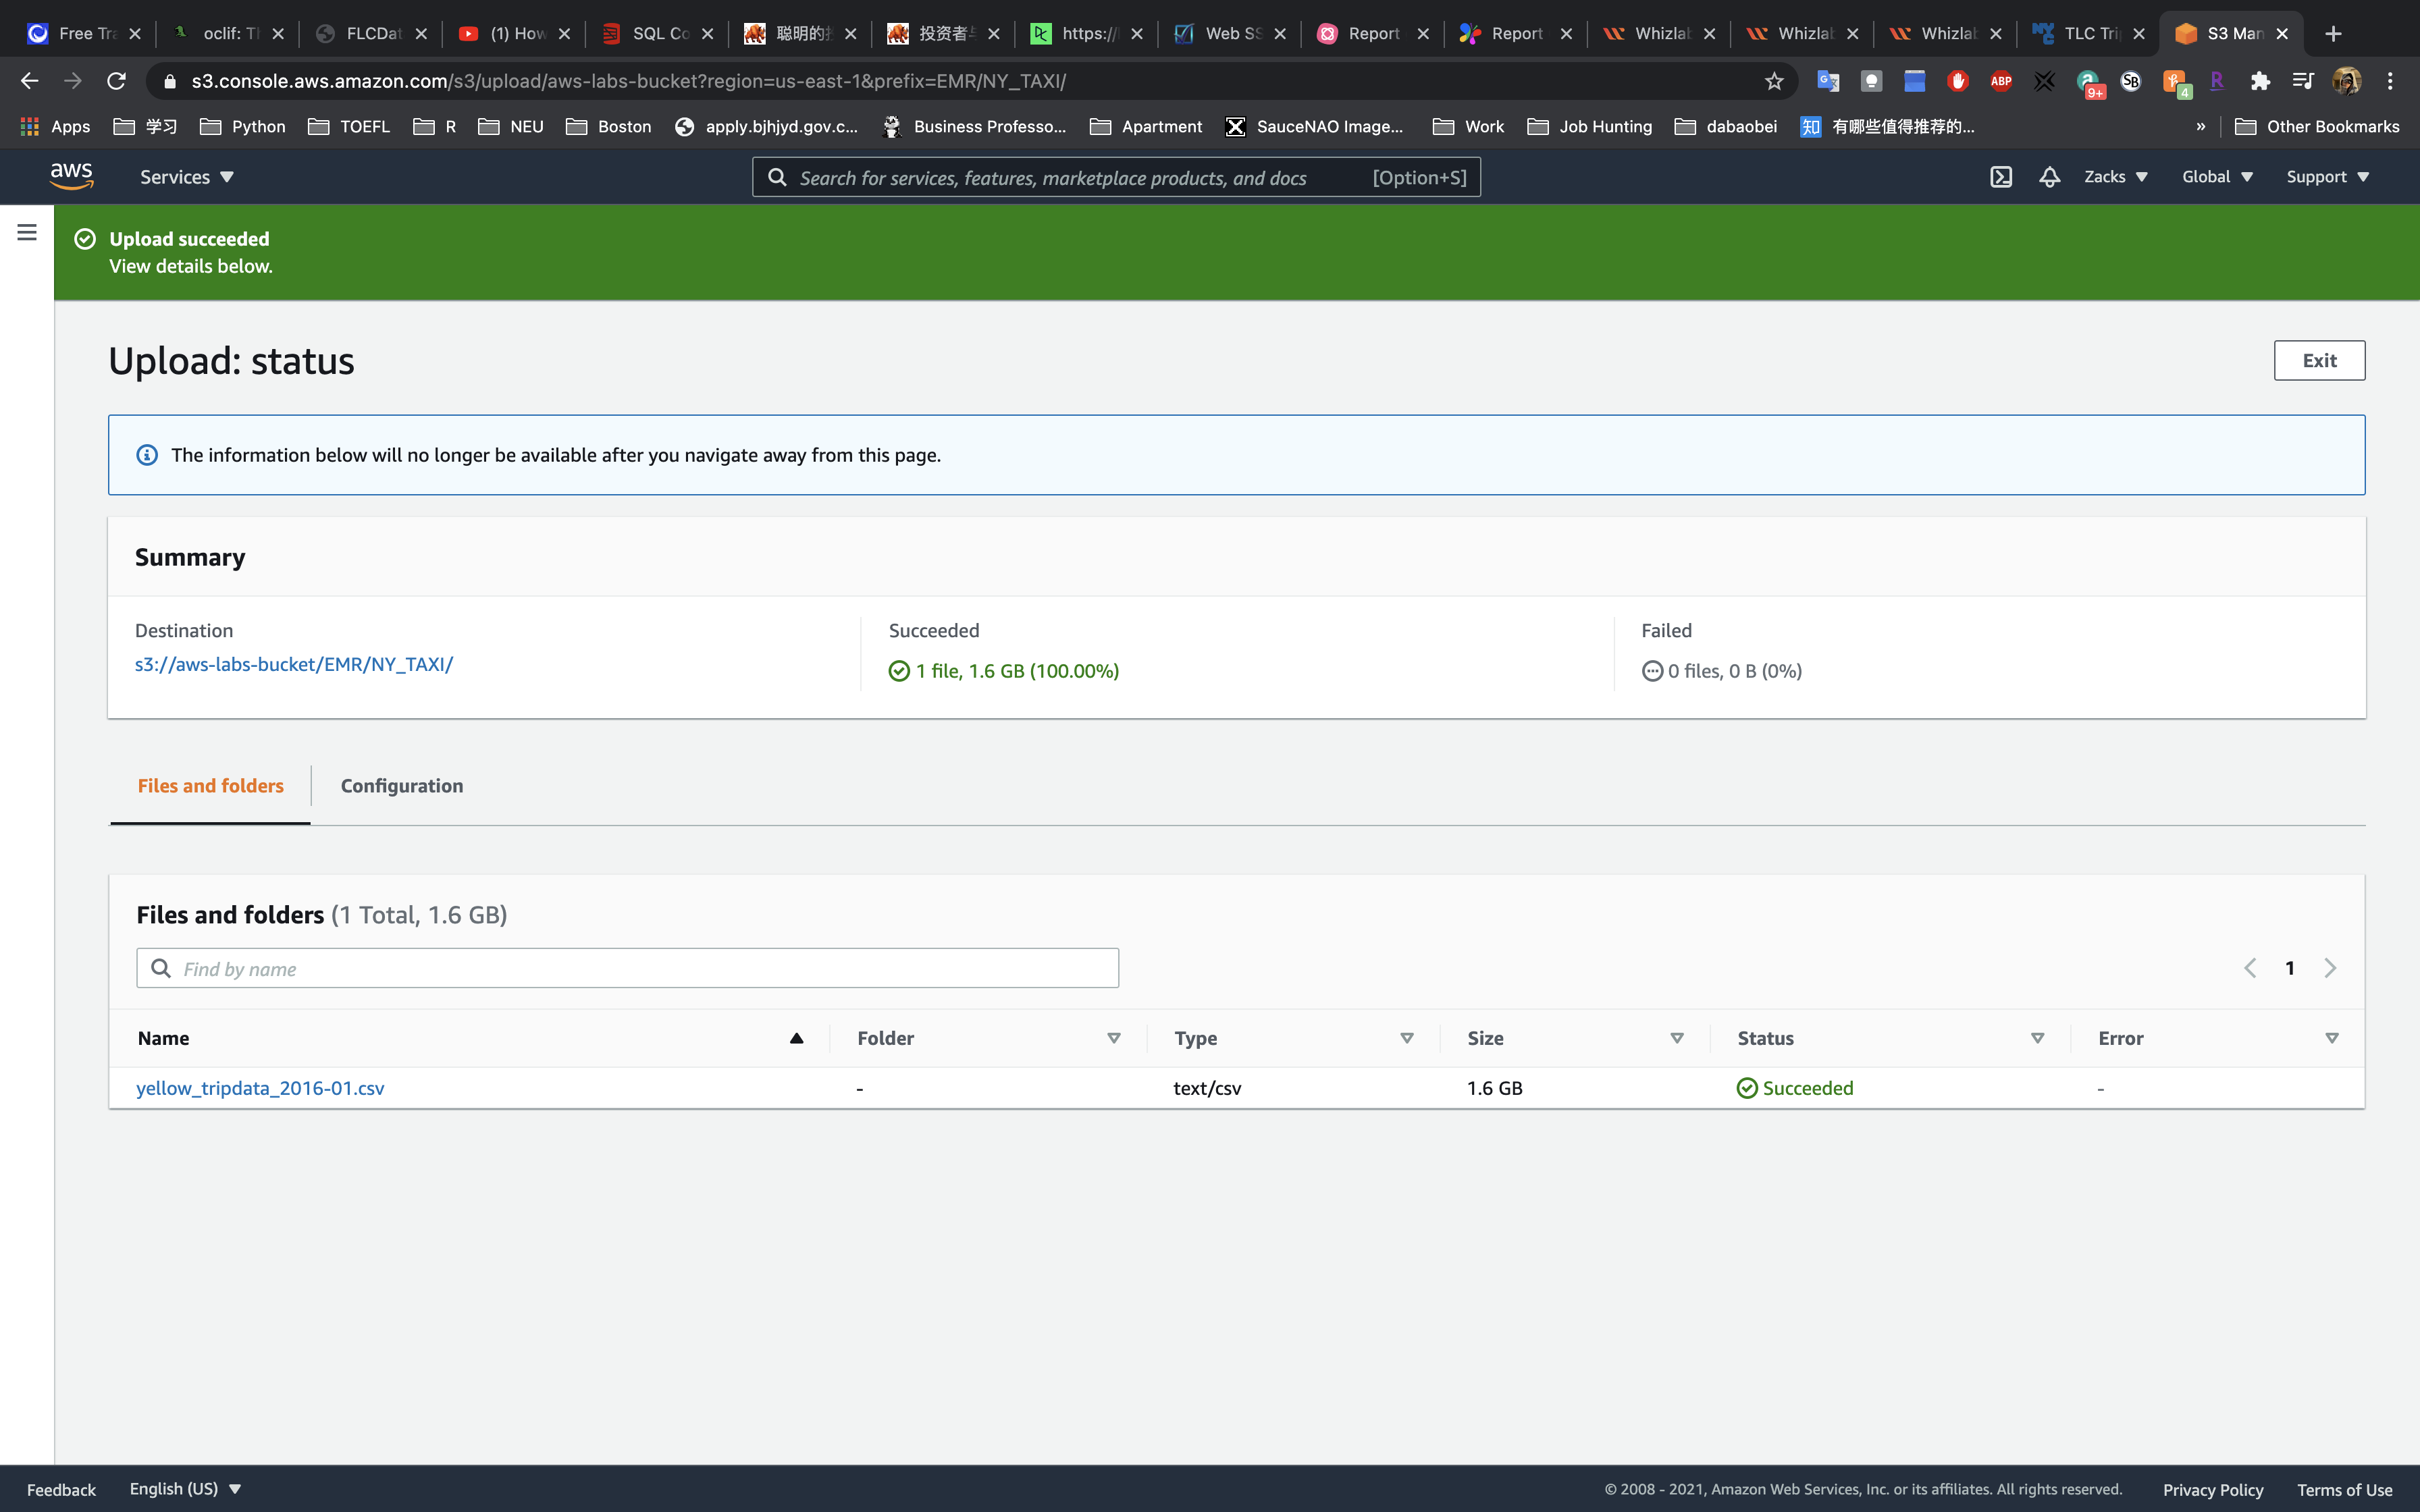
Task: Select the Files and folders tab
Action: click(x=210, y=786)
